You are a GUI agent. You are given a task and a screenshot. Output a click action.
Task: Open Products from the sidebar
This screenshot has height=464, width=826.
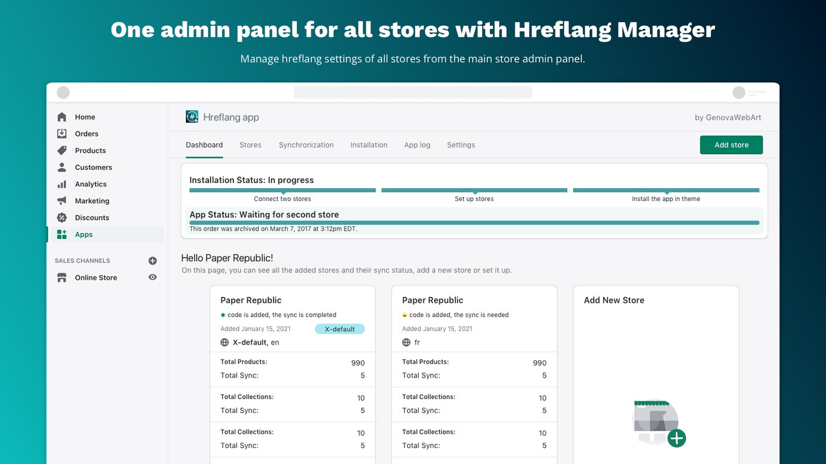(61, 150)
